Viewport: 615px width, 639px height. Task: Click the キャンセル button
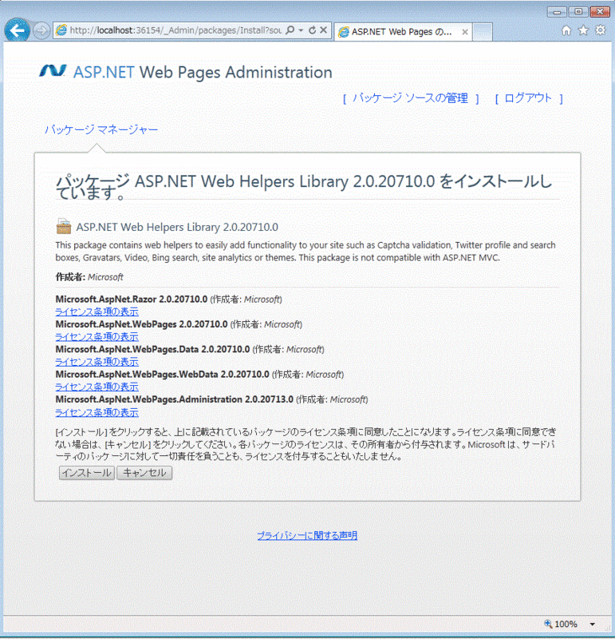[144, 473]
